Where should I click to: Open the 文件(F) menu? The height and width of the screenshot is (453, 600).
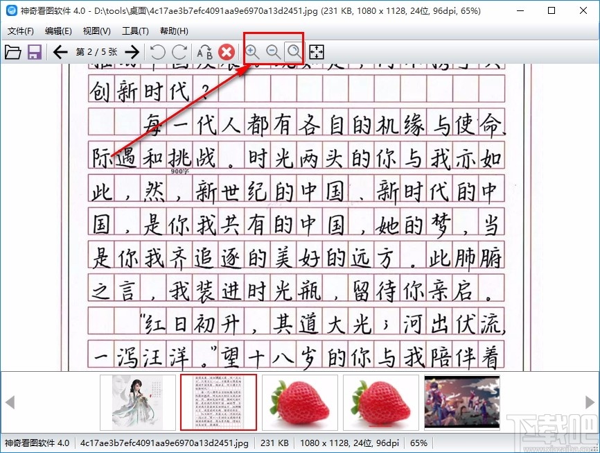coord(20,31)
